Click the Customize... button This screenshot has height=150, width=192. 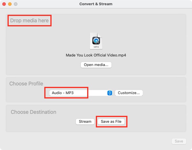(x=129, y=93)
